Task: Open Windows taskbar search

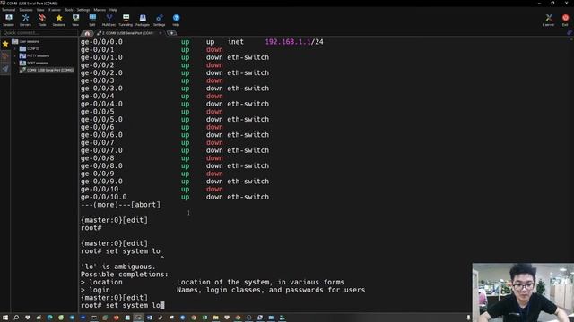Action: pos(16,318)
